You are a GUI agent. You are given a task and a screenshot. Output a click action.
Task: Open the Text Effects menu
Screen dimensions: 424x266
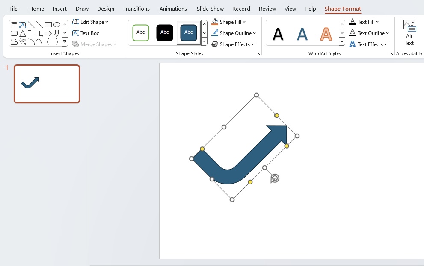[368, 44]
